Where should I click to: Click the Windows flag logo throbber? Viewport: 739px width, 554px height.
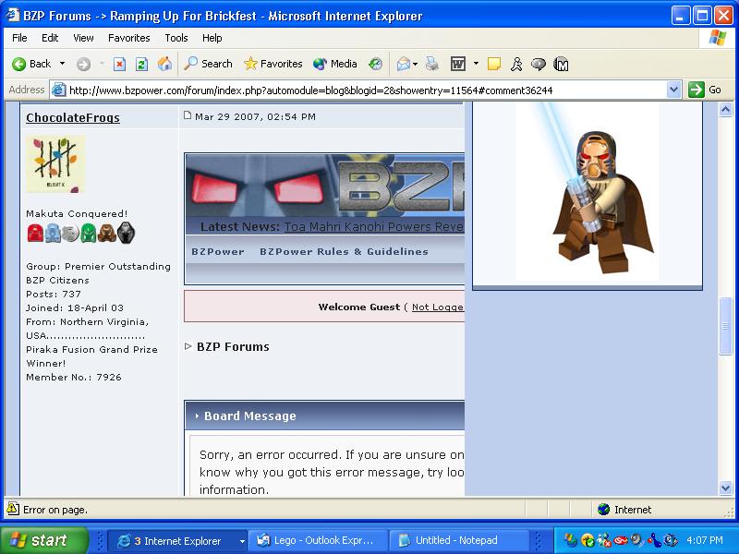point(718,38)
